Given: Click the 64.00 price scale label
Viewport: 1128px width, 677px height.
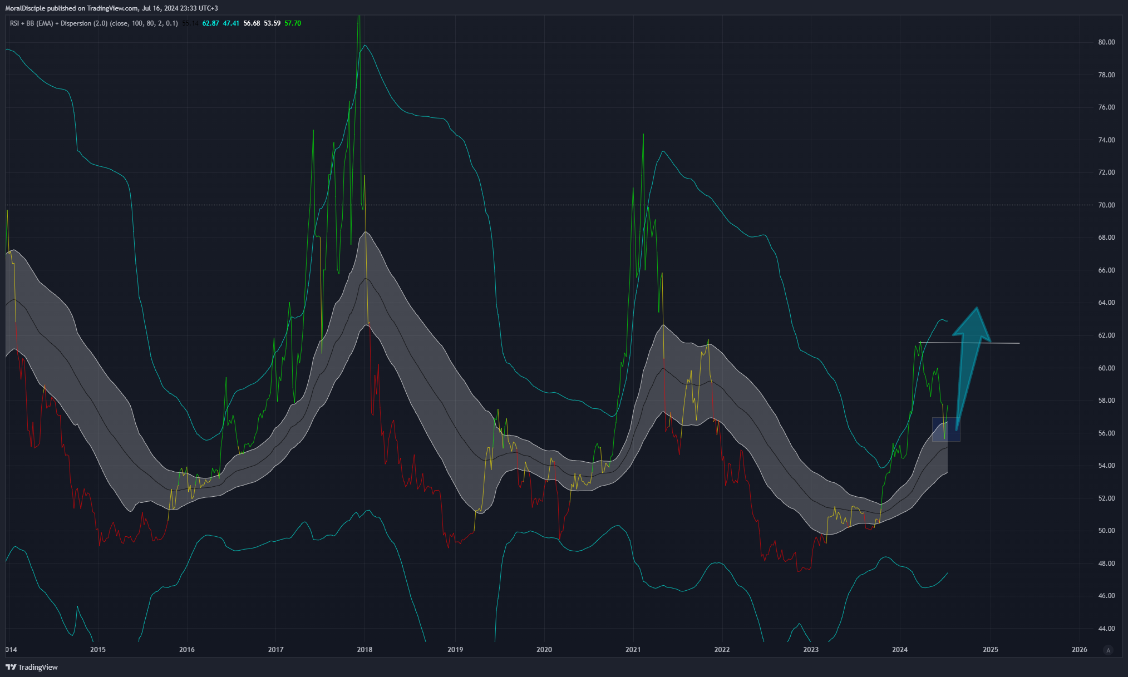Looking at the screenshot, I should tap(1106, 303).
